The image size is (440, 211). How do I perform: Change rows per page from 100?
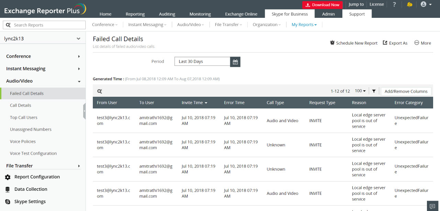click(360, 91)
